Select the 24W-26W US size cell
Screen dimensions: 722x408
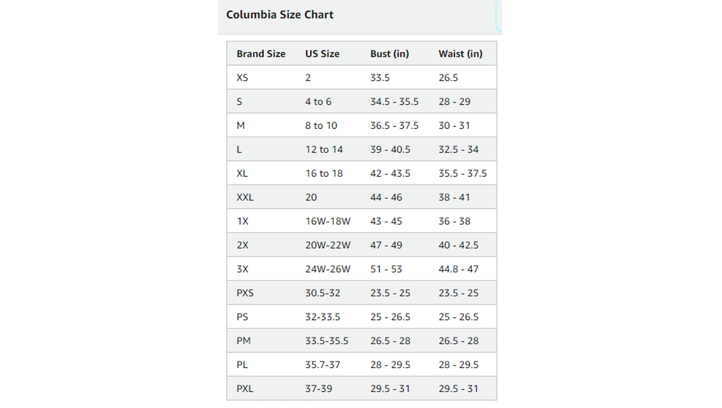pos(328,270)
